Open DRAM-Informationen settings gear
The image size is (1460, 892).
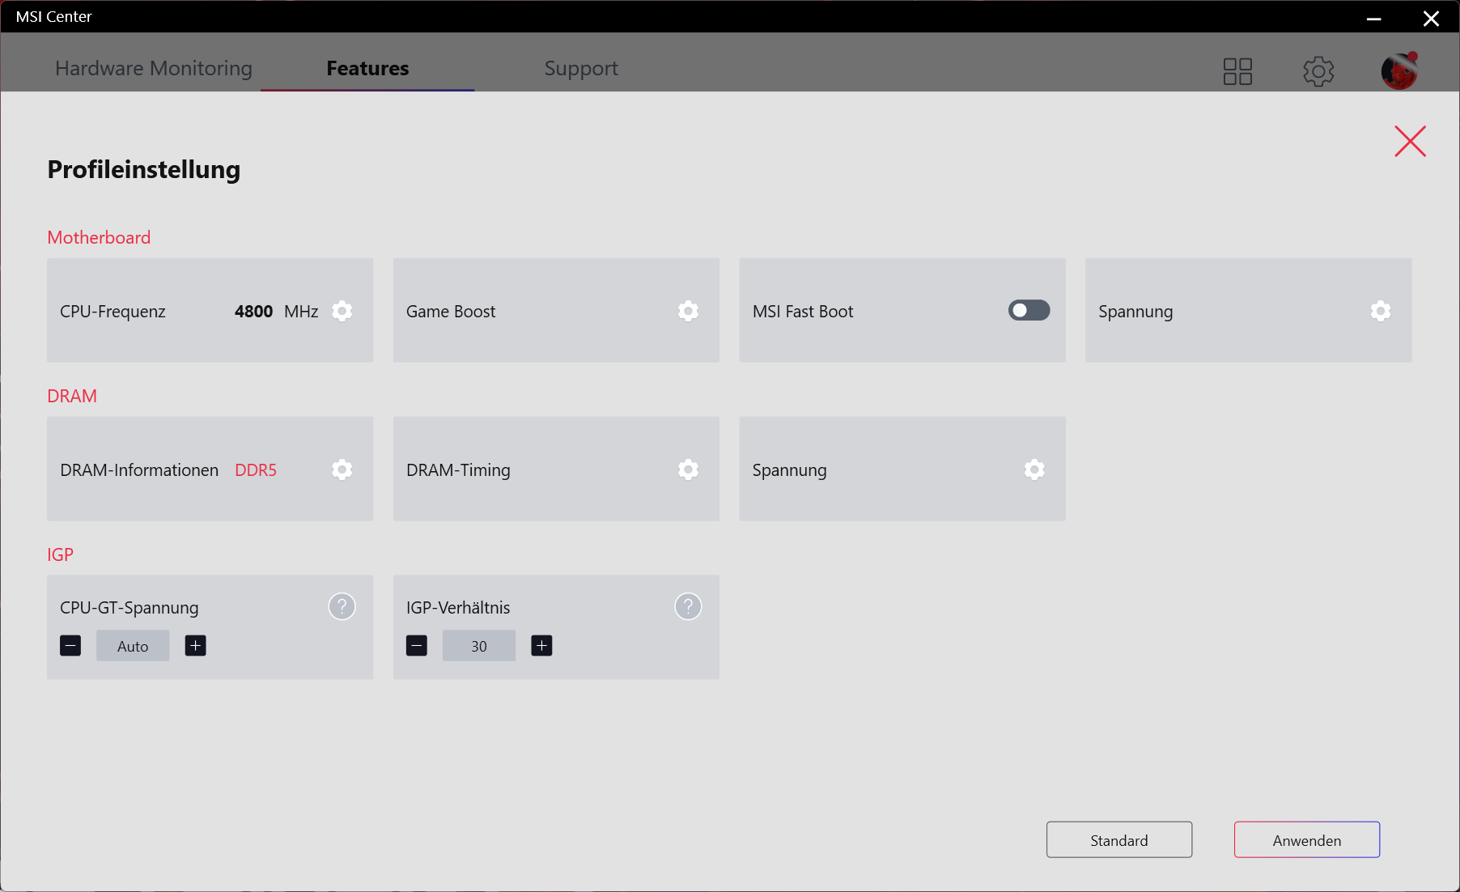click(x=342, y=469)
